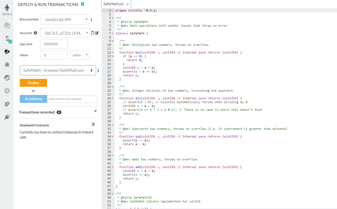Click 'assert(c >= a);' code line
337x209 pixels.
coord(136,175)
